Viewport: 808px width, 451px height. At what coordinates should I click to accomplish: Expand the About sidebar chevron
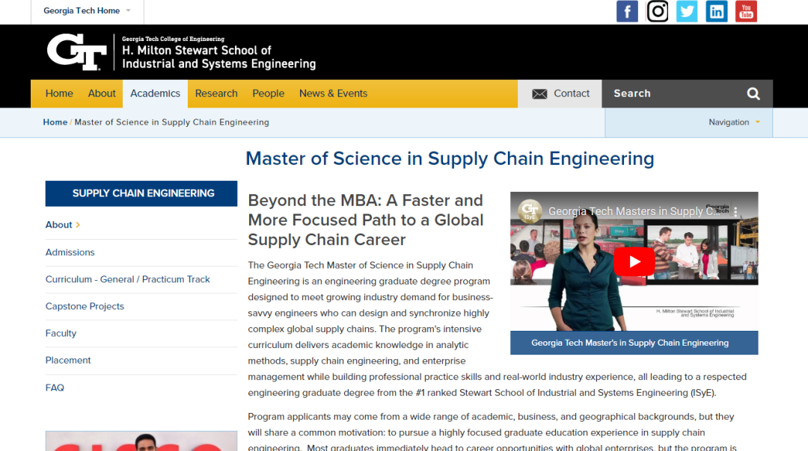coord(78,225)
